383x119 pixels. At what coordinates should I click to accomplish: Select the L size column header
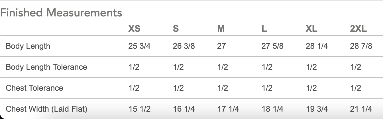(264, 29)
